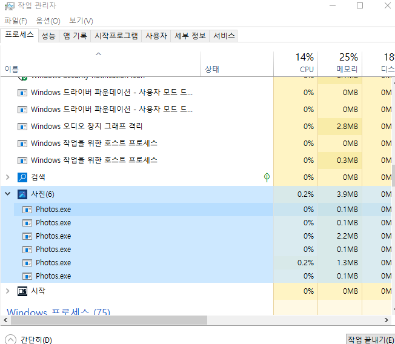The width and height of the screenshot is (395, 344).
Task: Click the 0.2% CPU value on 사진(6) row
Action: tap(305, 194)
